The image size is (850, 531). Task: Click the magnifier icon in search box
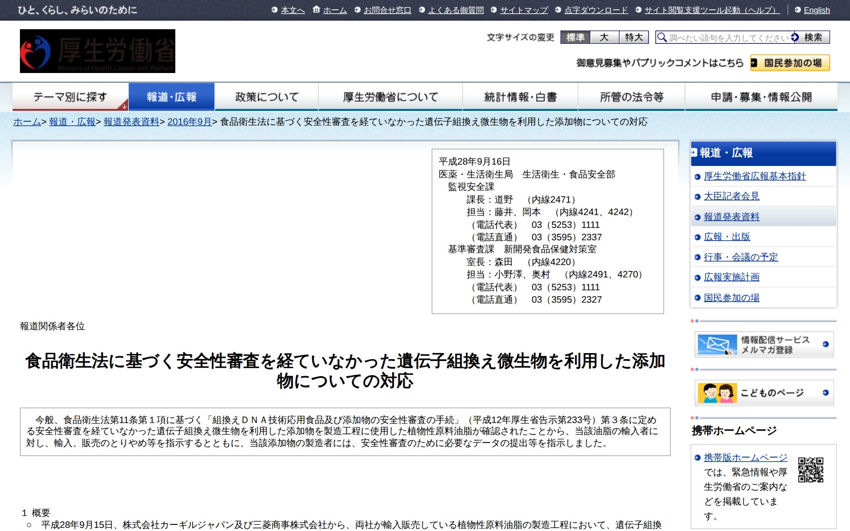pyautogui.click(x=662, y=37)
